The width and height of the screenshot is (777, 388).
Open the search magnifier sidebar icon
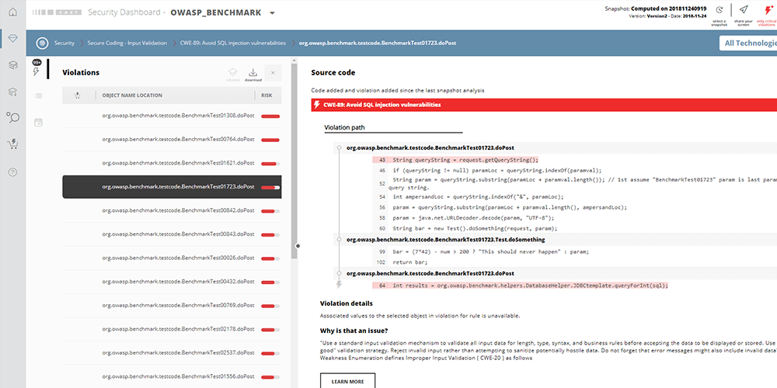(13, 117)
